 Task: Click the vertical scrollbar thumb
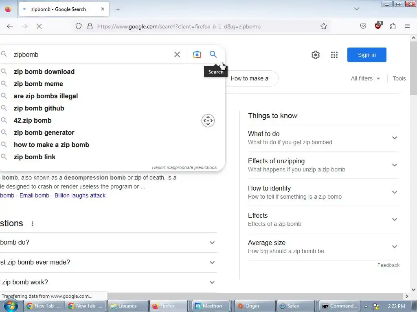pos(413,68)
